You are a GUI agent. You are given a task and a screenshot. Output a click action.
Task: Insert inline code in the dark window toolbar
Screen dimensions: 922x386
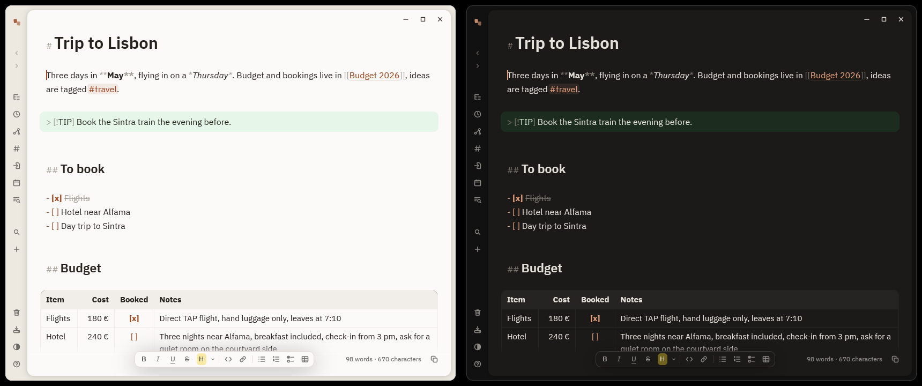(x=689, y=359)
